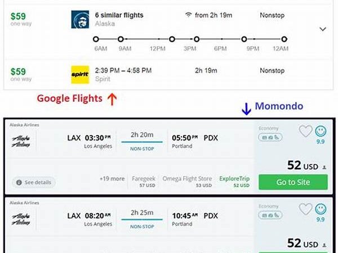Click the Wi-Fi icon on the Alaska row
The image size is (338, 253).
click(188, 15)
